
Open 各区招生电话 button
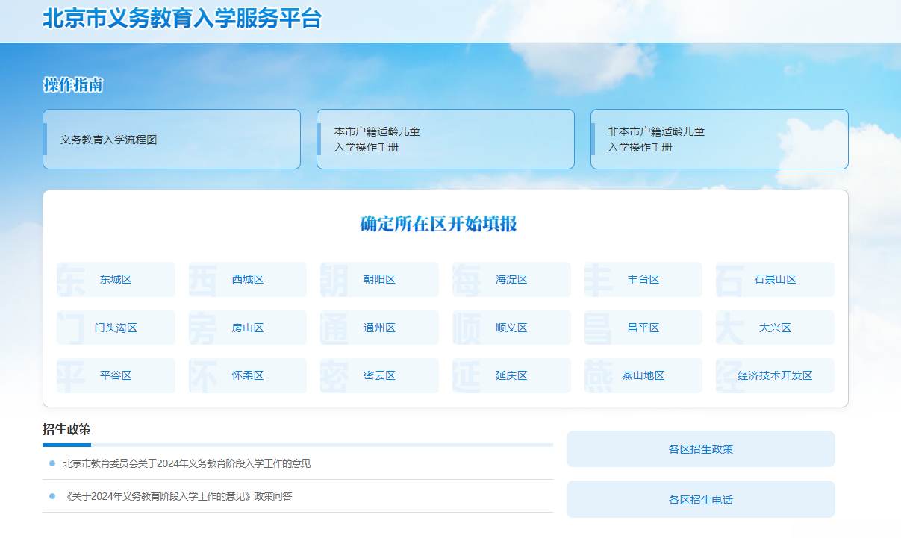[x=701, y=499]
